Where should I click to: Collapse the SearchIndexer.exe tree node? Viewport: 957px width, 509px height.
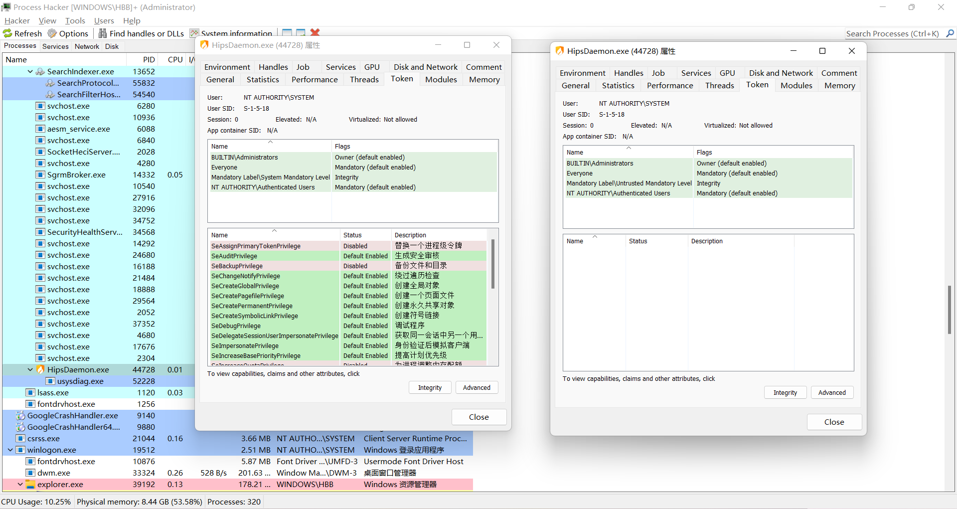[30, 72]
